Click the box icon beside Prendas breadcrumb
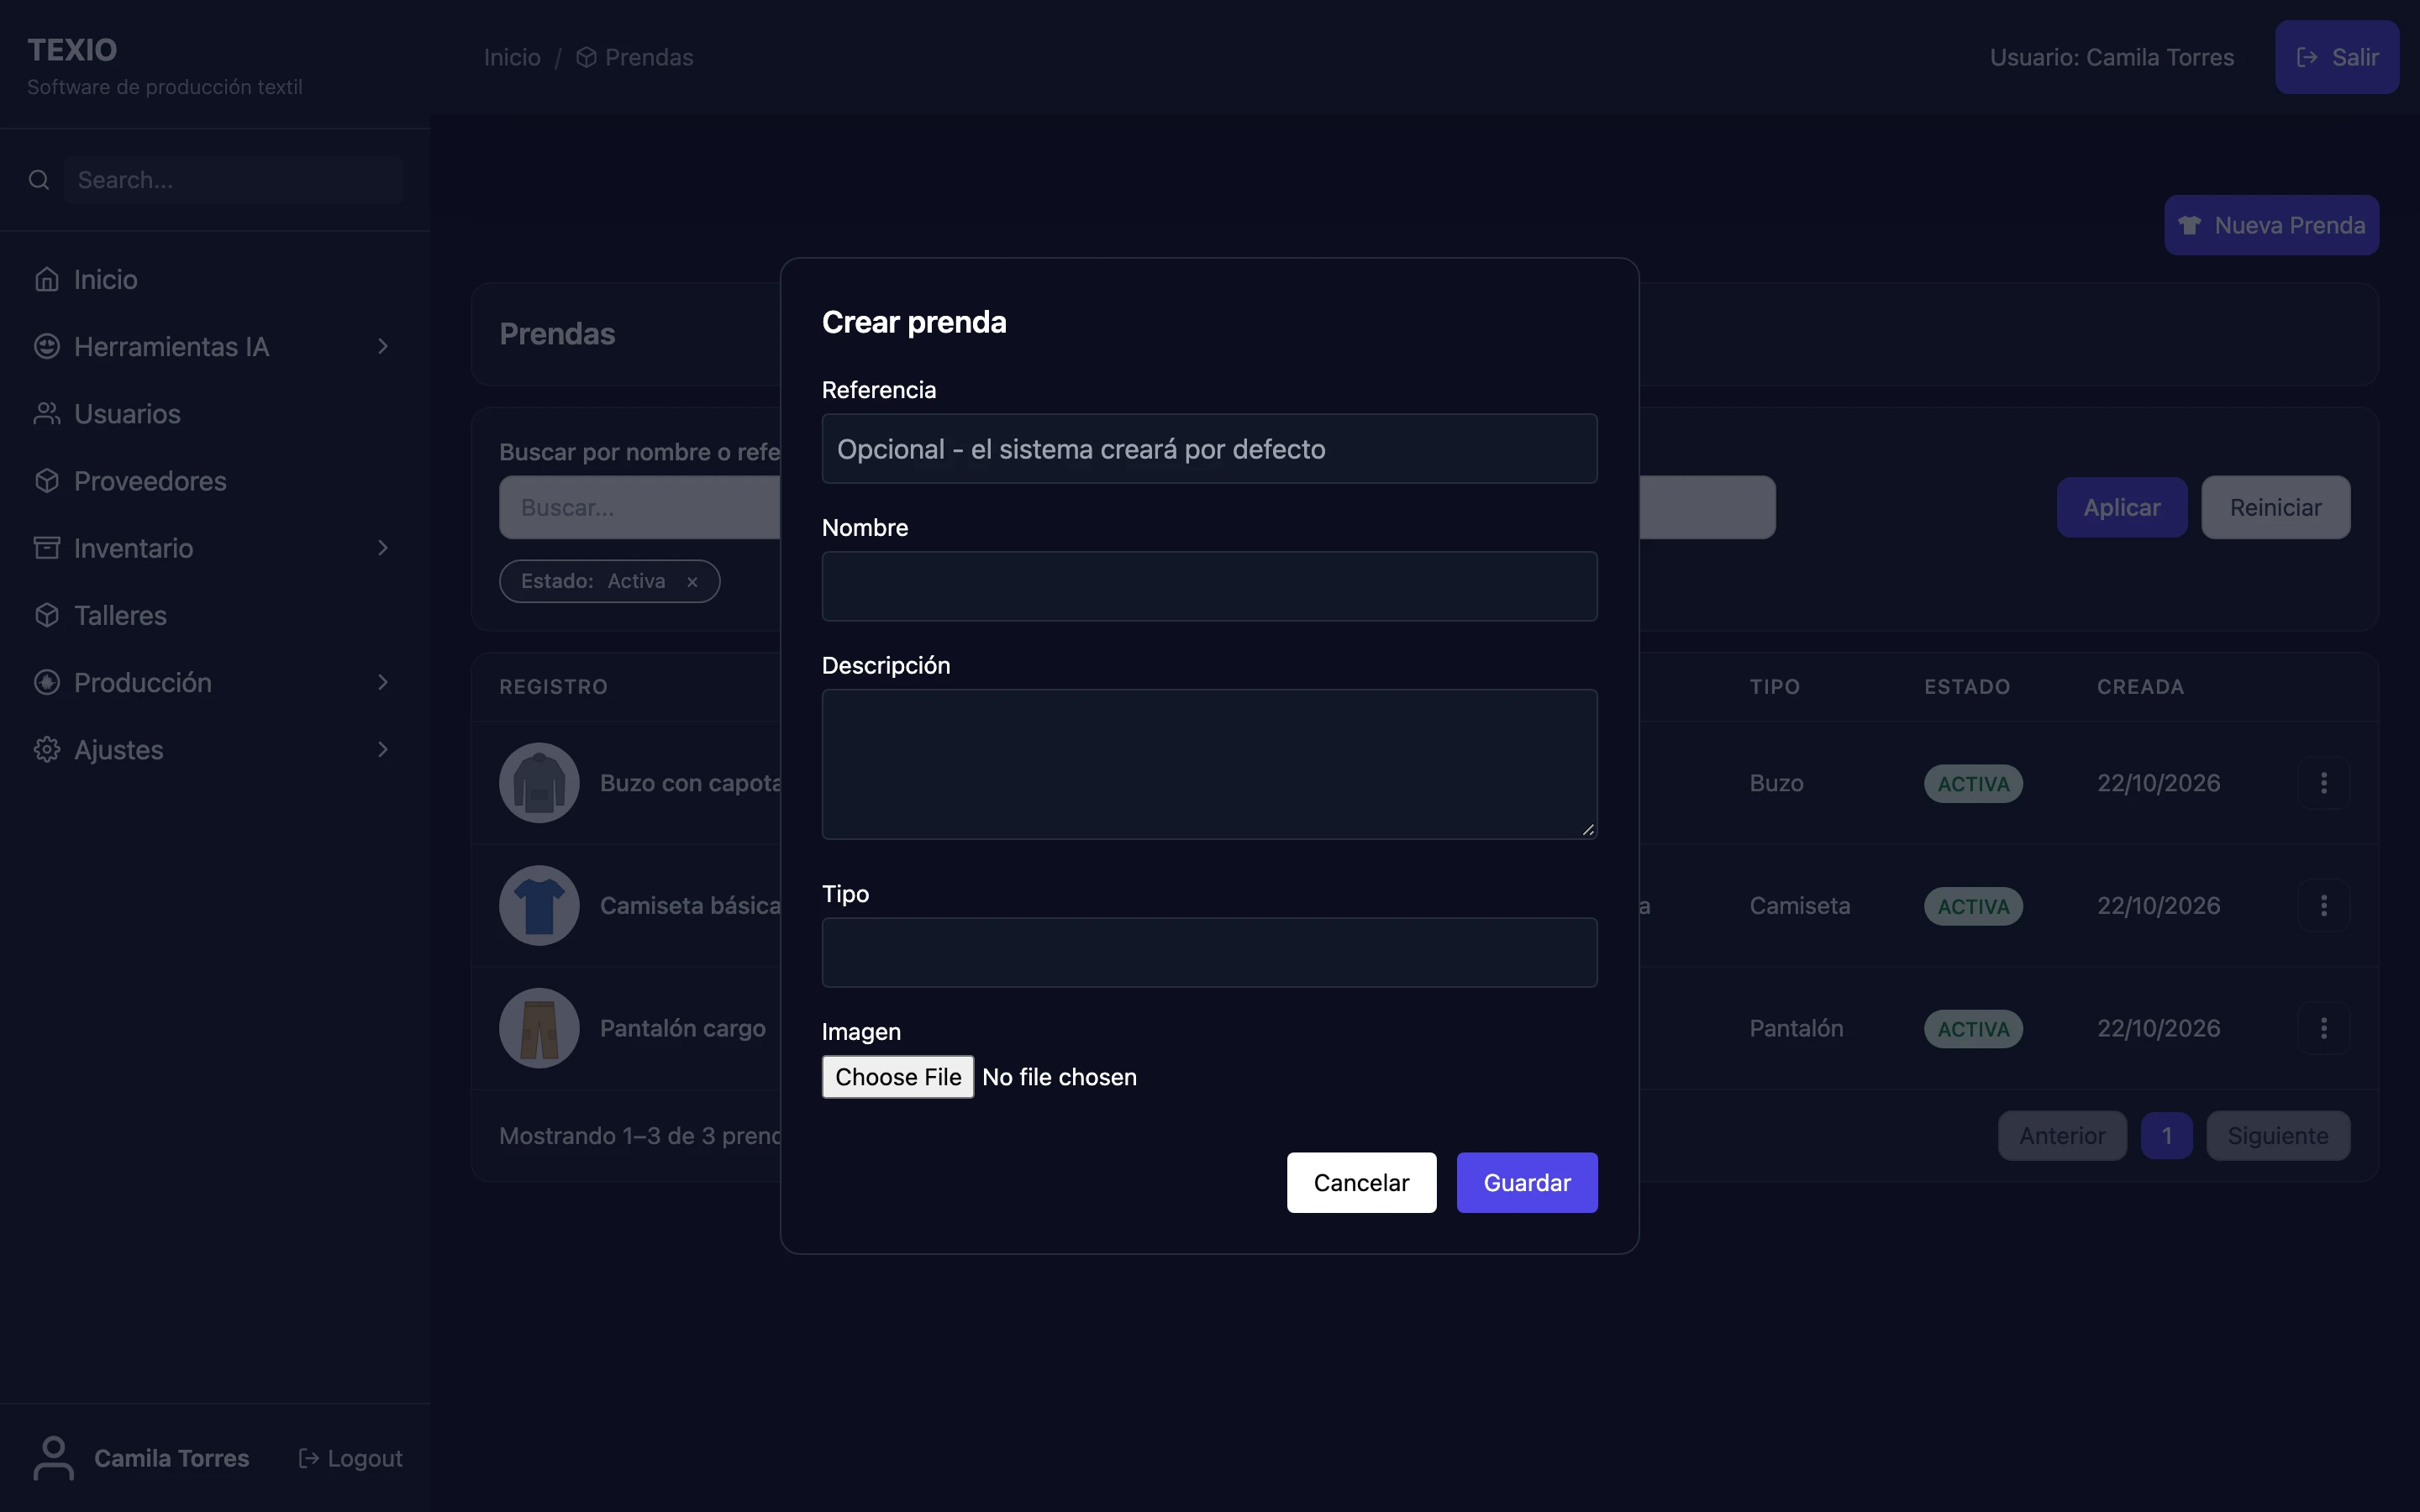 click(587, 57)
